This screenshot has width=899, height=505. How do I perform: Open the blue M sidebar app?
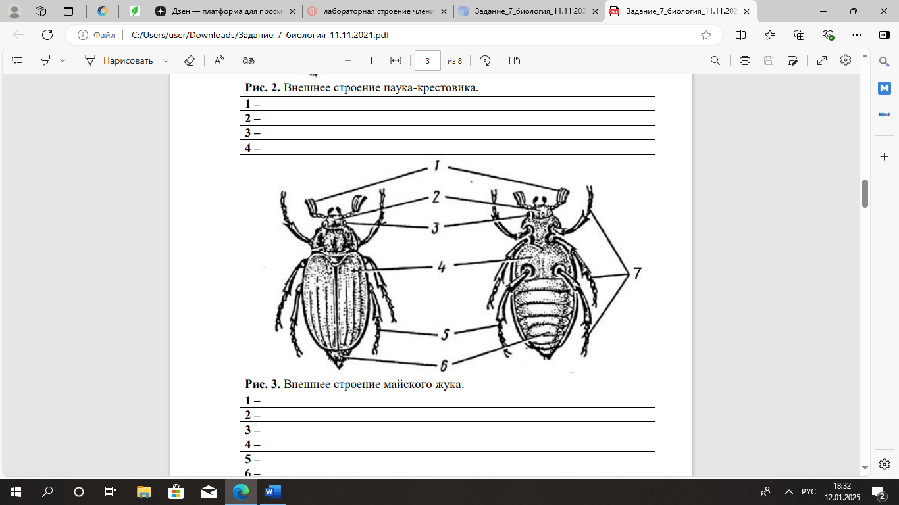885,87
